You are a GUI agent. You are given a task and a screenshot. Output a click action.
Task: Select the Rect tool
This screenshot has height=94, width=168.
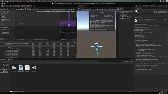[13, 6]
